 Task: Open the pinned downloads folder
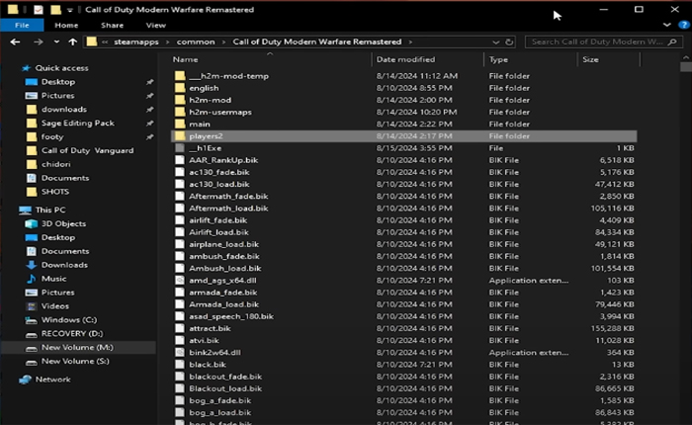(x=63, y=109)
